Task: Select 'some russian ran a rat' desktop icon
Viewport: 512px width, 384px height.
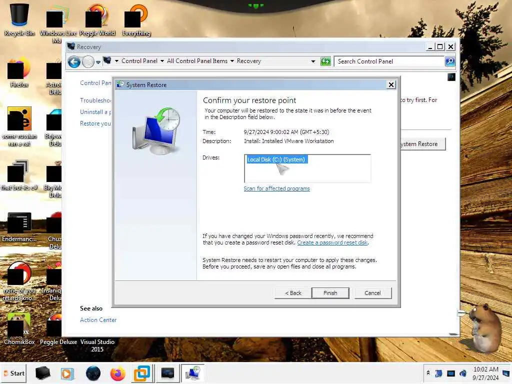Action: [x=19, y=126]
